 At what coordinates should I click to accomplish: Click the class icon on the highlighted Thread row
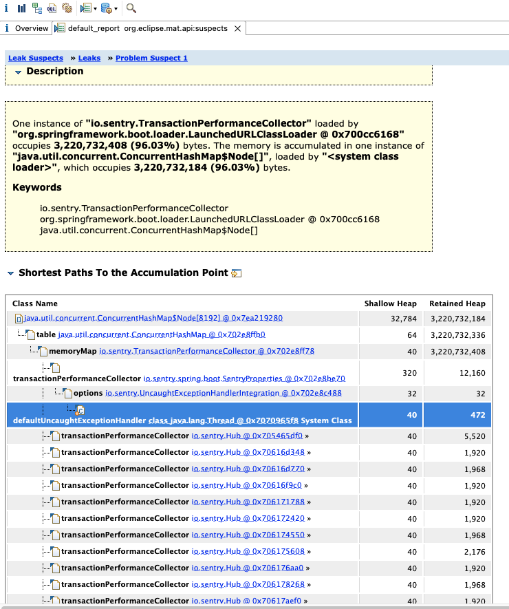pos(80,410)
